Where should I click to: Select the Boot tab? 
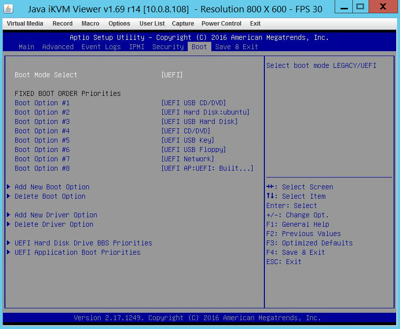pos(199,47)
